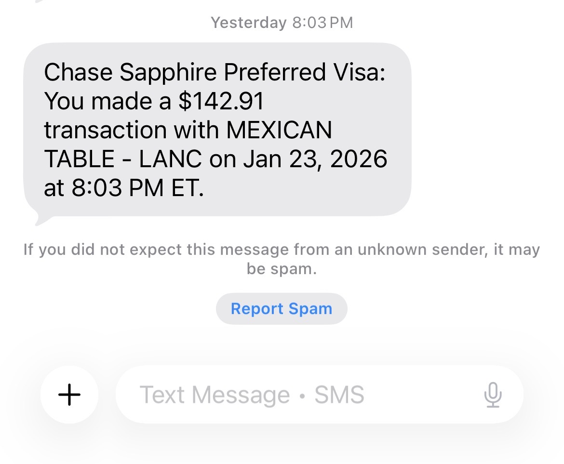This screenshot has height=464, width=564.
Task: Tap the SMS label in the input placeholder
Action: [339, 395]
